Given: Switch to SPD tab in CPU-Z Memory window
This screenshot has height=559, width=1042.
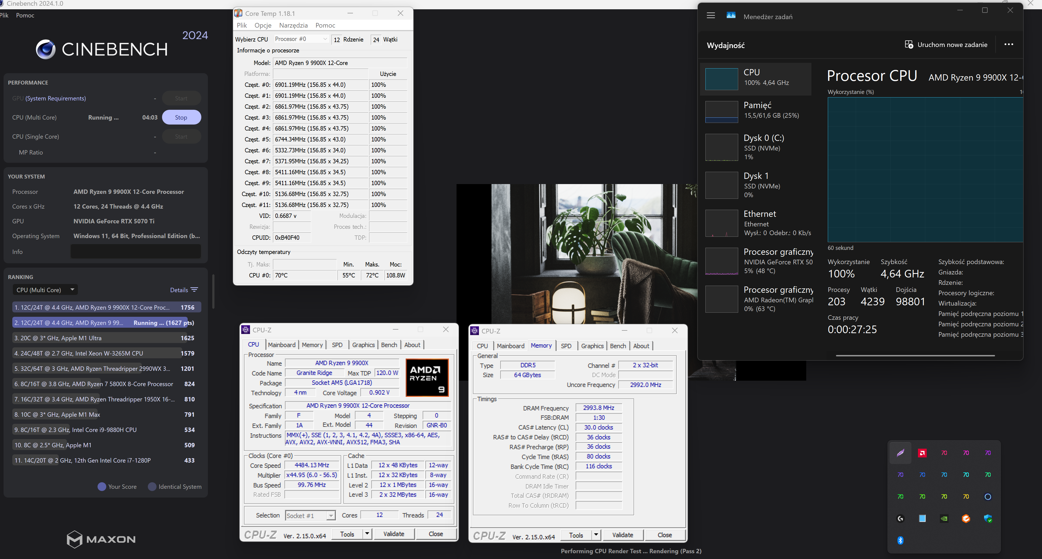Looking at the screenshot, I should pyautogui.click(x=566, y=345).
